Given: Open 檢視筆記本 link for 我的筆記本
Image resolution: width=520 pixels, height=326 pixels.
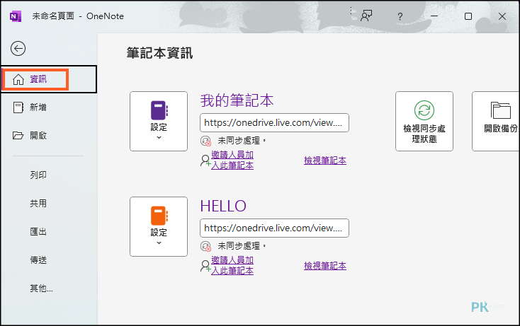Looking at the screenshot, I should point(325,161).
